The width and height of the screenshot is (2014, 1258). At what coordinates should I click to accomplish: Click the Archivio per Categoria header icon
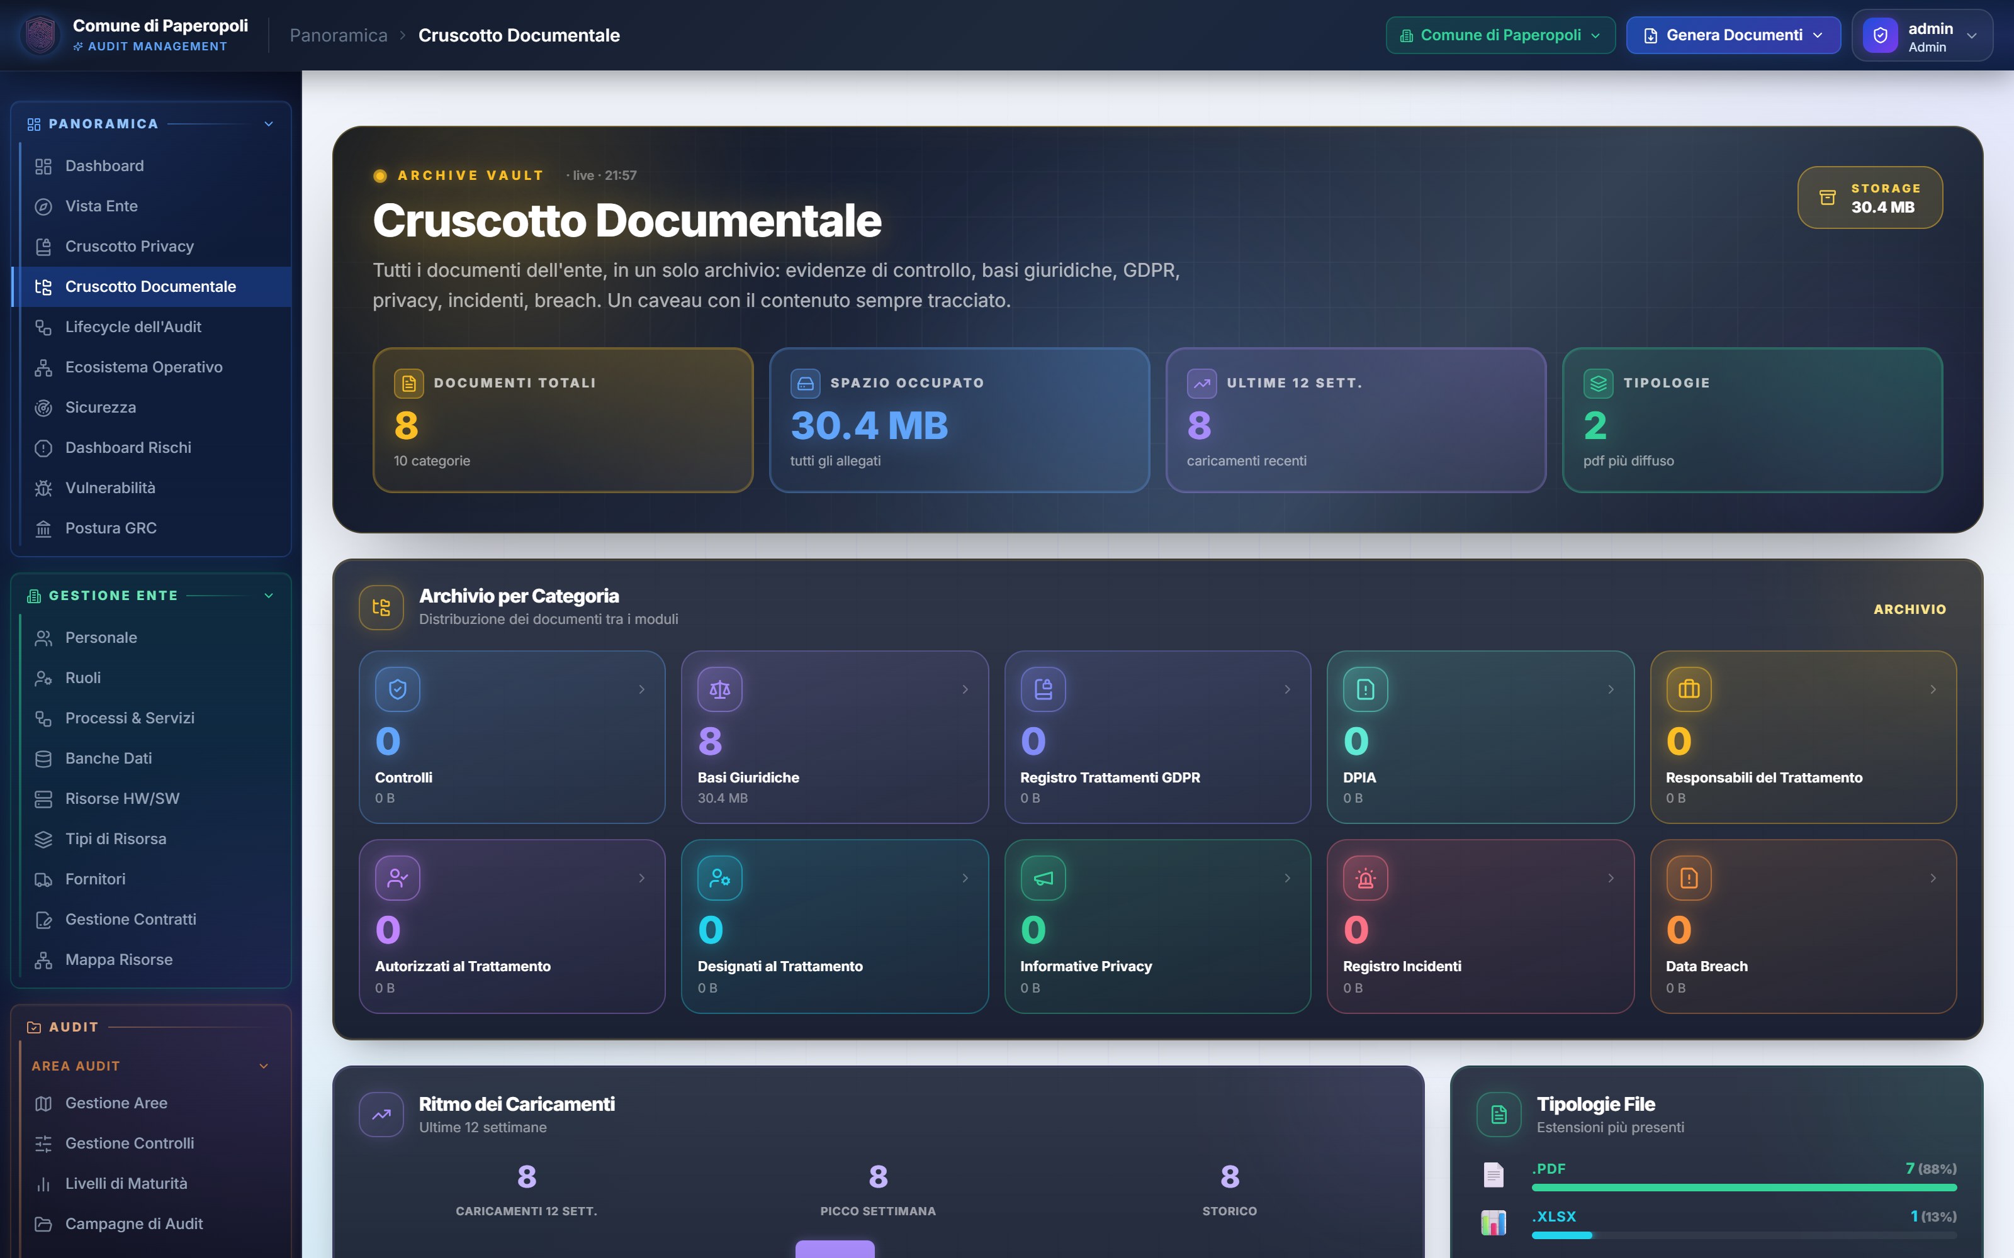point(381,608)
